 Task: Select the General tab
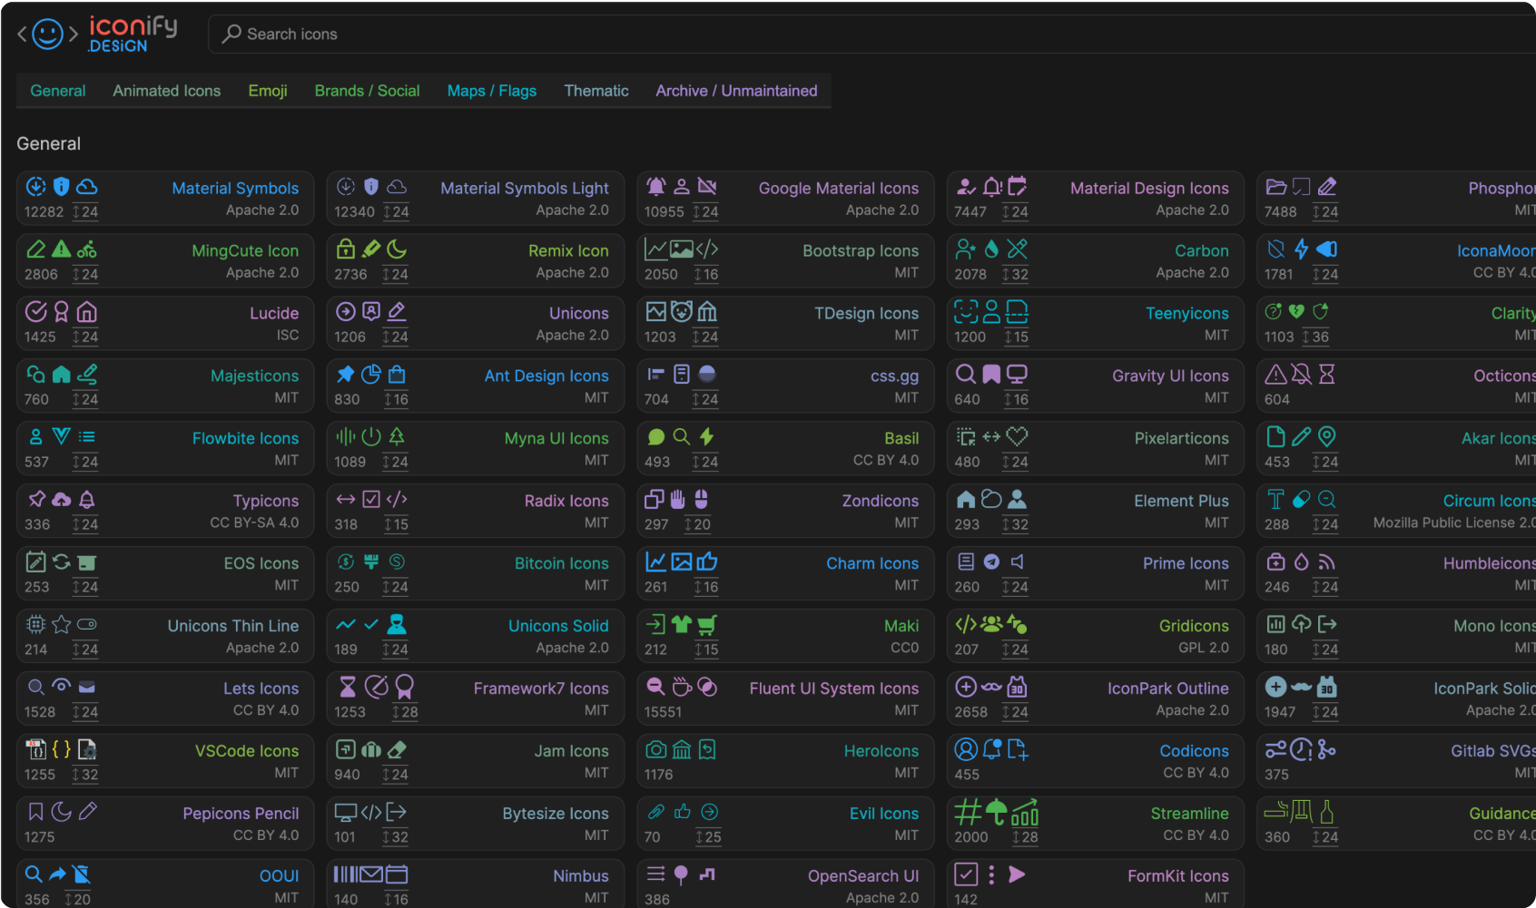point(58,91)
